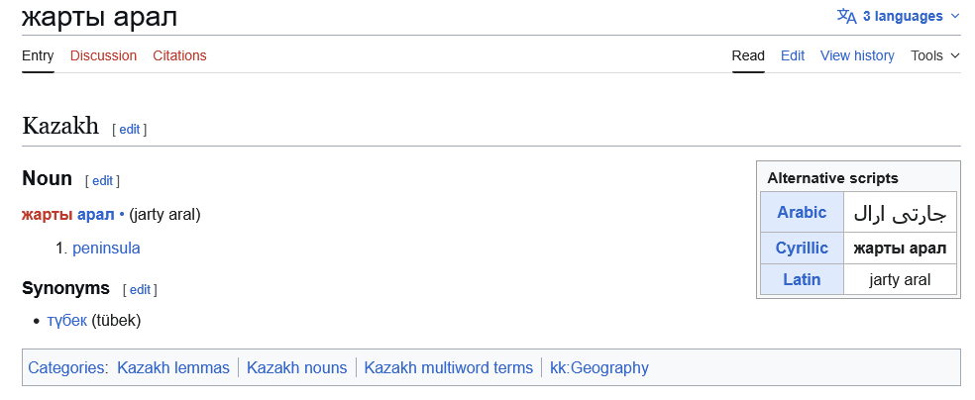Open the 3 languages dropdown

902,16
